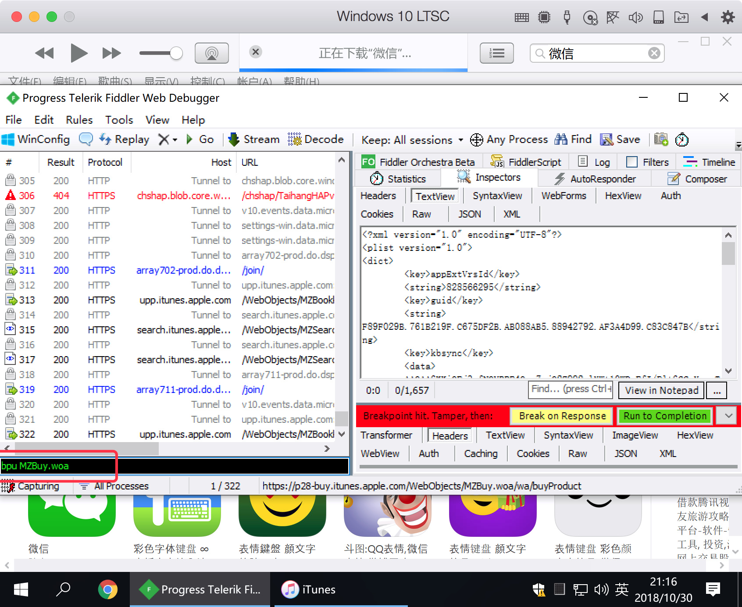Click iTunes volume slider knob
The width and height of the screenshot is (742, 607).
(176, 53)
